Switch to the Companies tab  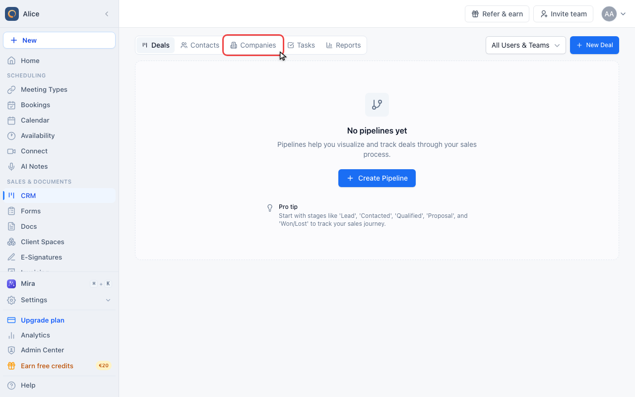tap(253, 45)
